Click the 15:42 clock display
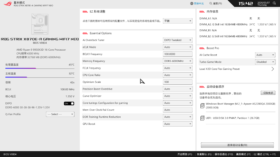Image resolution: width=280 pixels, height=157 pixels. [246, 4]
